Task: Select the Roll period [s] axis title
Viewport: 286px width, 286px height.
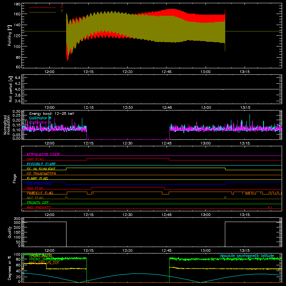Action: point(11,89)
